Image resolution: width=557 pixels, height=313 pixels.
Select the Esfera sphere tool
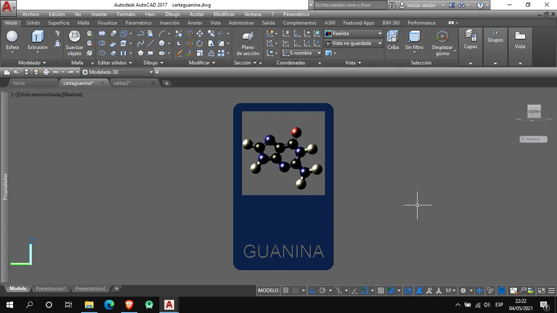pos(12,40)
